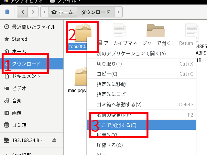Select ゴミ箱へ移動する(V) in context menu
The height and width of the screenshot is (155, 207).
pos(119,104)
